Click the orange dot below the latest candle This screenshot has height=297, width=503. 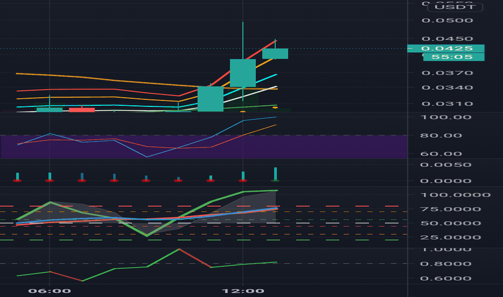(x=275, y=107)
